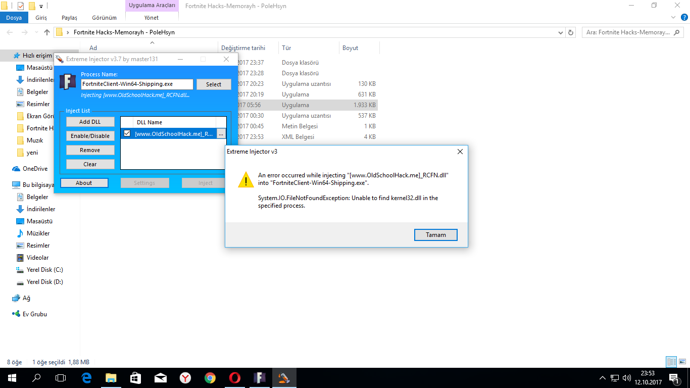Viewport: 690px width, 388px height.
Task: Open Yerel Disk (C:) in navigation pane
Action: coord(44,270)
